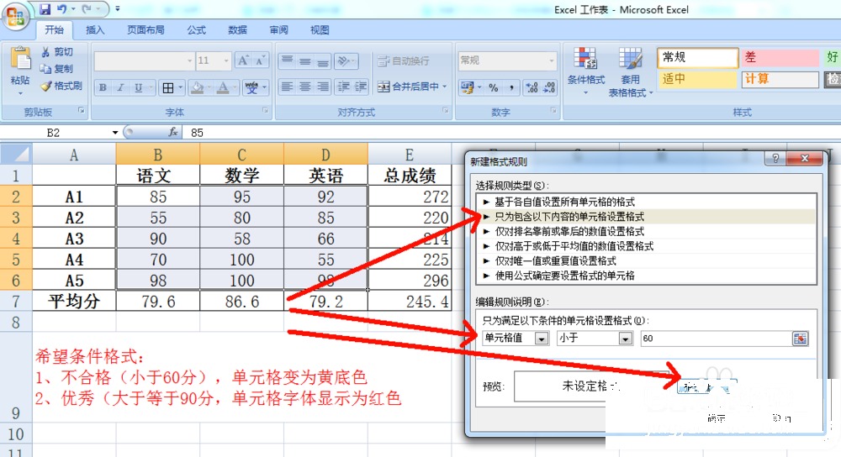Center text horizontally in cell
The height and width of the screenshot is (457, 841).
tap(305, 87)
